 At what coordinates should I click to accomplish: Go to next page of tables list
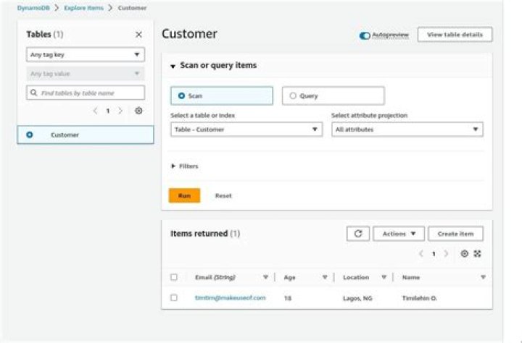(120, 111)
